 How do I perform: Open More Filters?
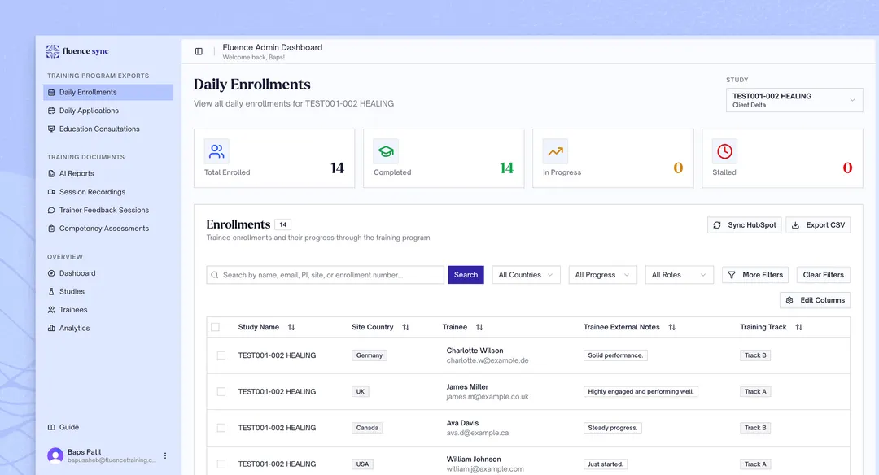tap(755, 275)
